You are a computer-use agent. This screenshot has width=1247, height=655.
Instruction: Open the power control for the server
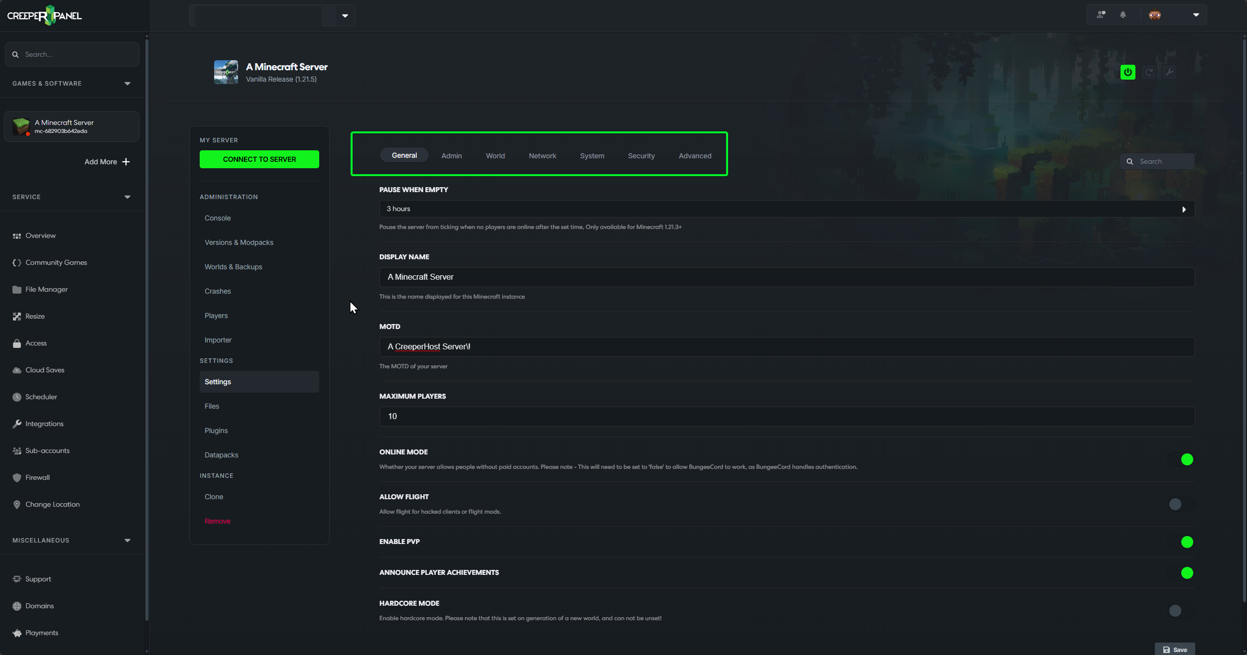pyautogui.click(x=1127, y=72)
